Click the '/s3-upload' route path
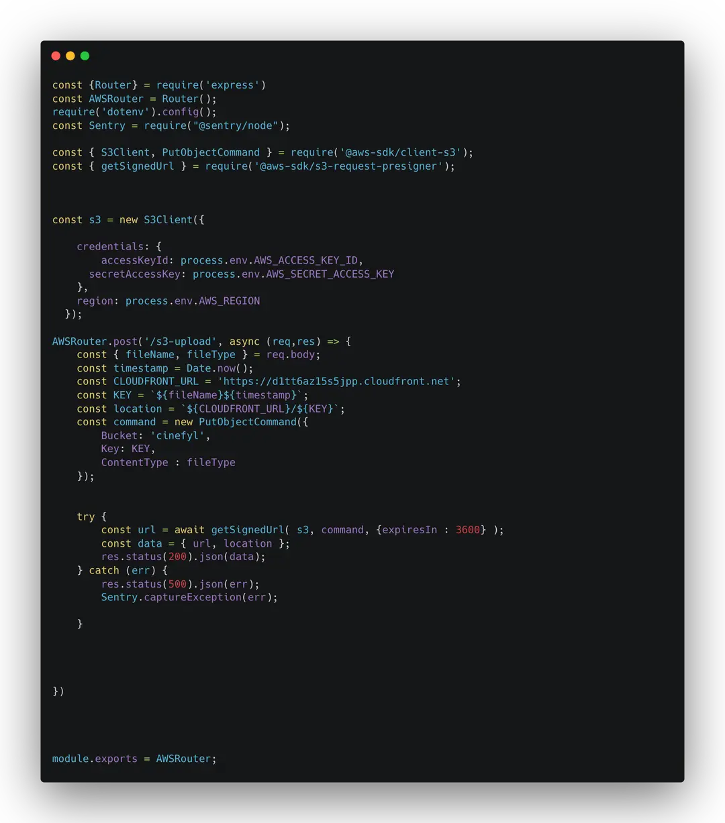Viewport: 725px width, 823px height. 181,341
